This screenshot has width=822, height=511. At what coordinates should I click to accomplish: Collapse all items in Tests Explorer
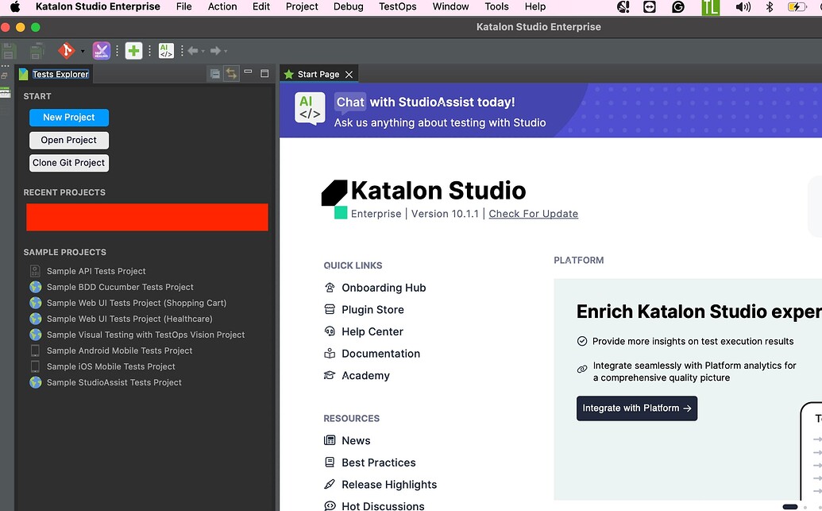pos(215,72)
